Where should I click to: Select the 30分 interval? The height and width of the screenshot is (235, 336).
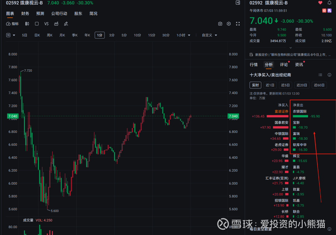click(x=166, y=35)
